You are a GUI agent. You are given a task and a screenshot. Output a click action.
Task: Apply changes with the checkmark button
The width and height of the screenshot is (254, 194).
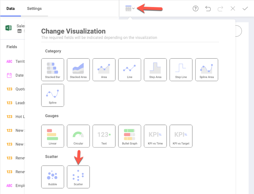(x=245, y=9)
